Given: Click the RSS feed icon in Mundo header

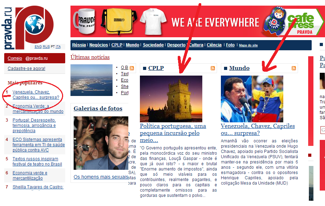Looking at the screenshot, I should (294, 68).
